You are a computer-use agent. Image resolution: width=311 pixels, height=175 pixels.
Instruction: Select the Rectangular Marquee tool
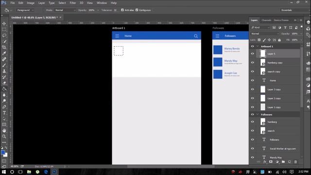[x=4, y=30]
